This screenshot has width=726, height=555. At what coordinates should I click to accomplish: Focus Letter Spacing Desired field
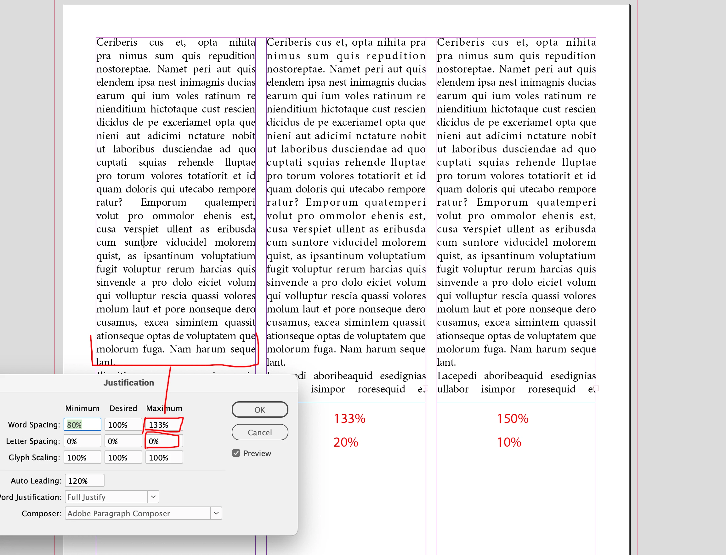pos(123,441)
